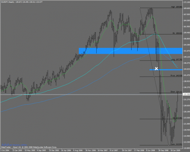Click the '3 Oct 2004' date label

[5, 150]
